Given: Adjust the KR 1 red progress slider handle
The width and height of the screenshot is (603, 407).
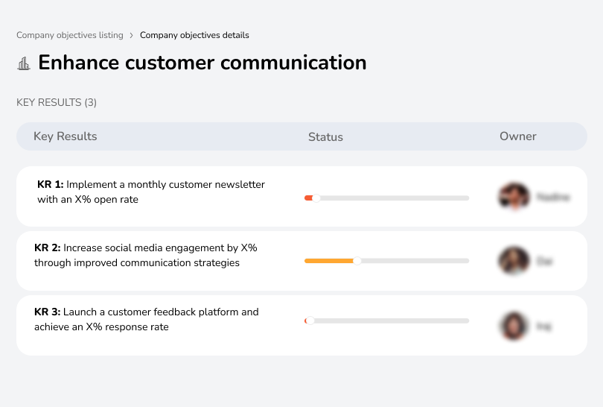Looking at the screenshot, I should click(x=316, y=198).
